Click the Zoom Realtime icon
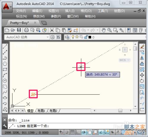This screenshot has width=148, height=137. 110,30
